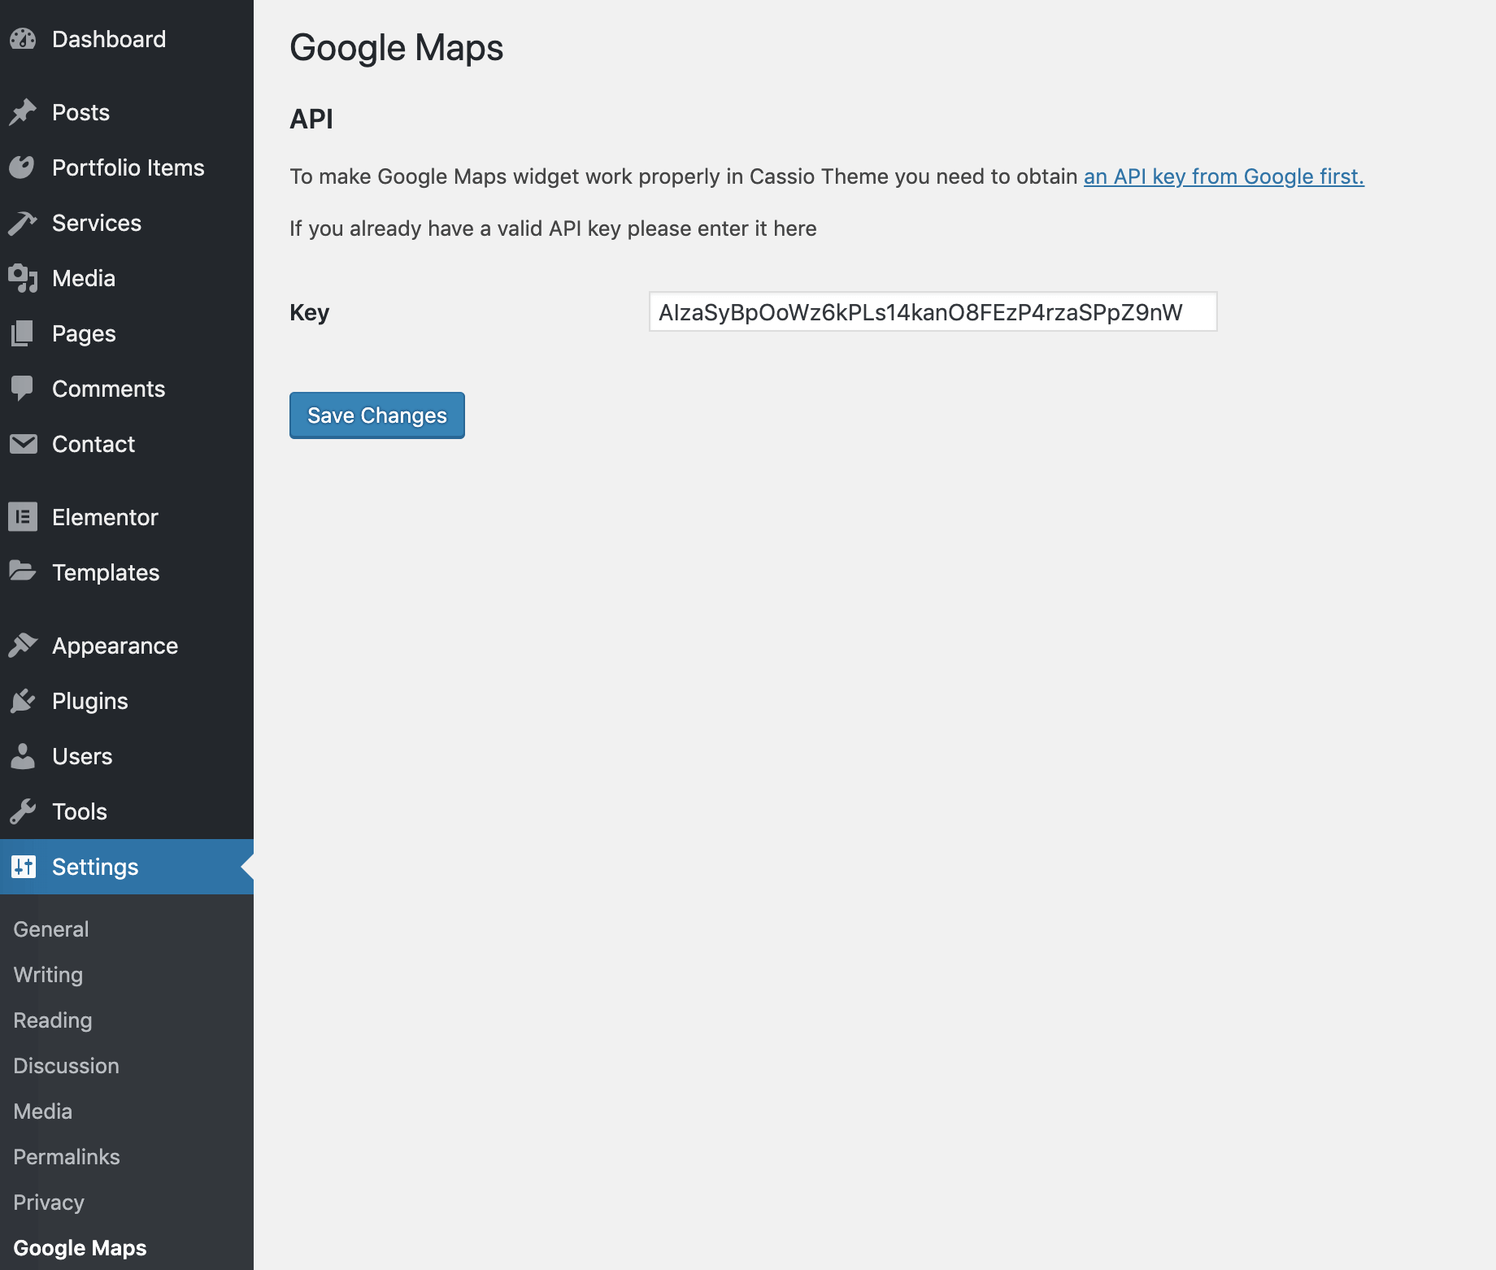Go to the Templates section
This screenshot has height=1270, width=1496.
(106, 572)
